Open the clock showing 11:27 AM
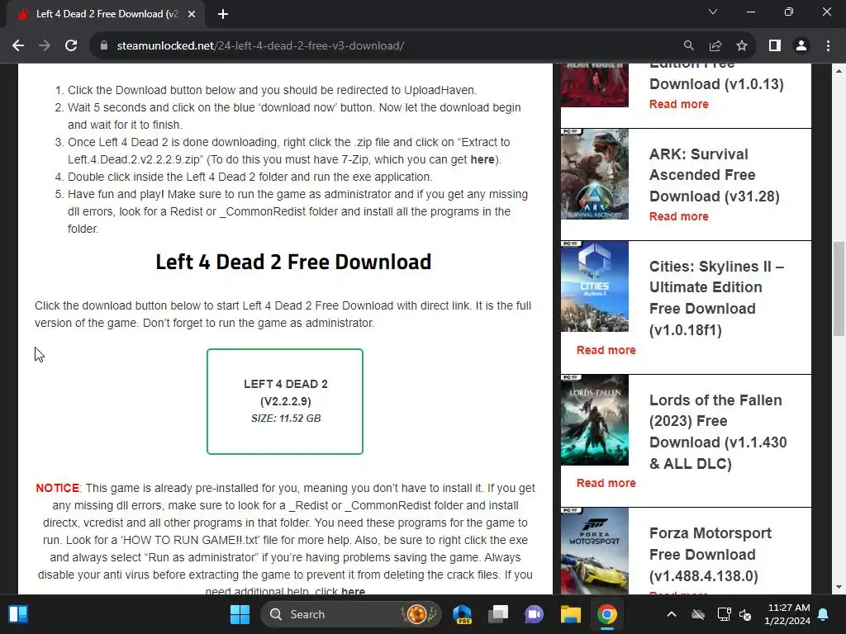 [x=787, y=614]
